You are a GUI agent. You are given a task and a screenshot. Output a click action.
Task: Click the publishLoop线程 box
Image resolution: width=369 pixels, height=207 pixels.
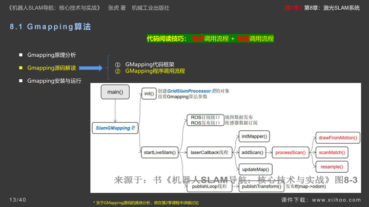pos(210,187)
